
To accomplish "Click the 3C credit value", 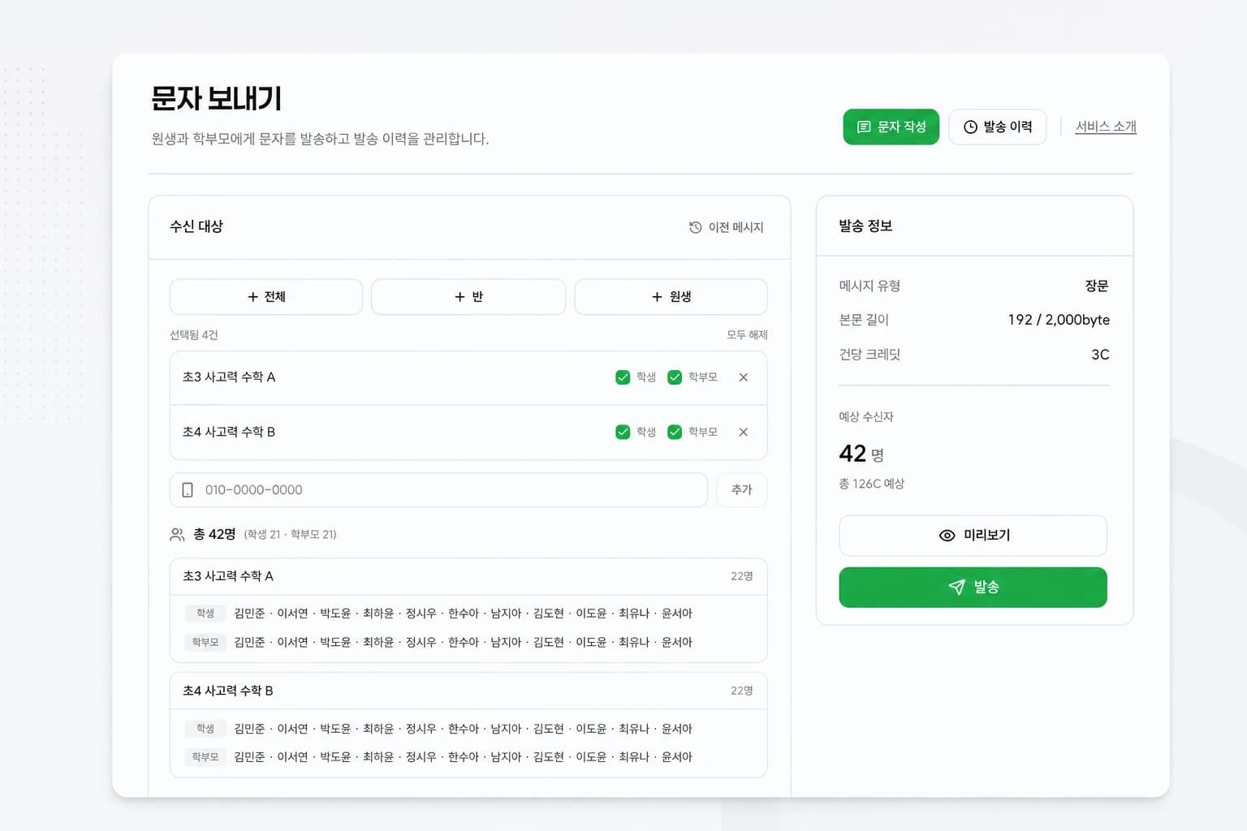I will coord(1100,355).
